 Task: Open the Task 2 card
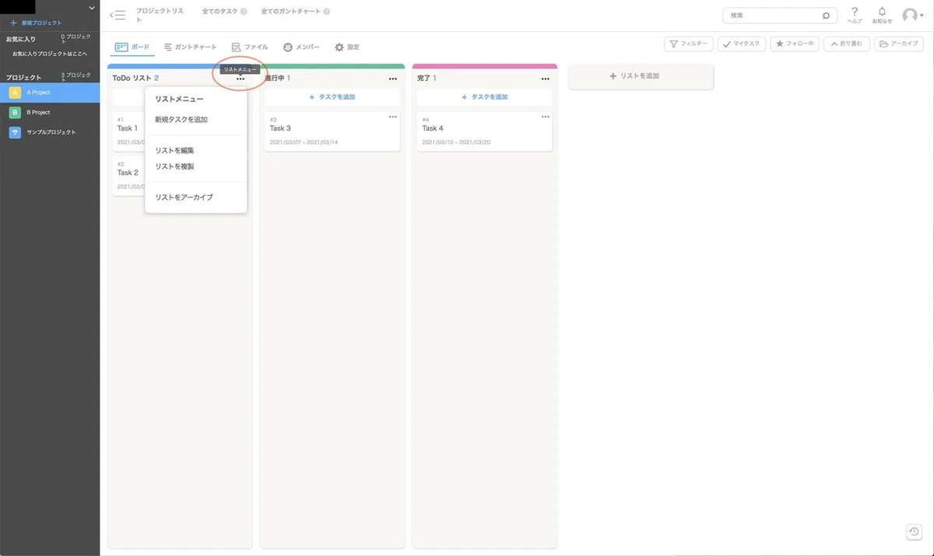tap(128, 176)
